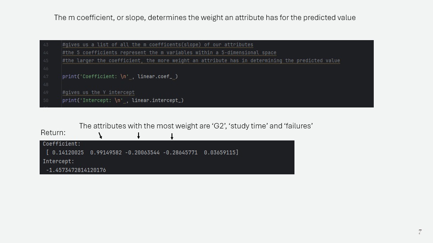Viewport: 433px width, 243px height.
Task: Click the print Intercept code line
Action: (x=123, y=100)
